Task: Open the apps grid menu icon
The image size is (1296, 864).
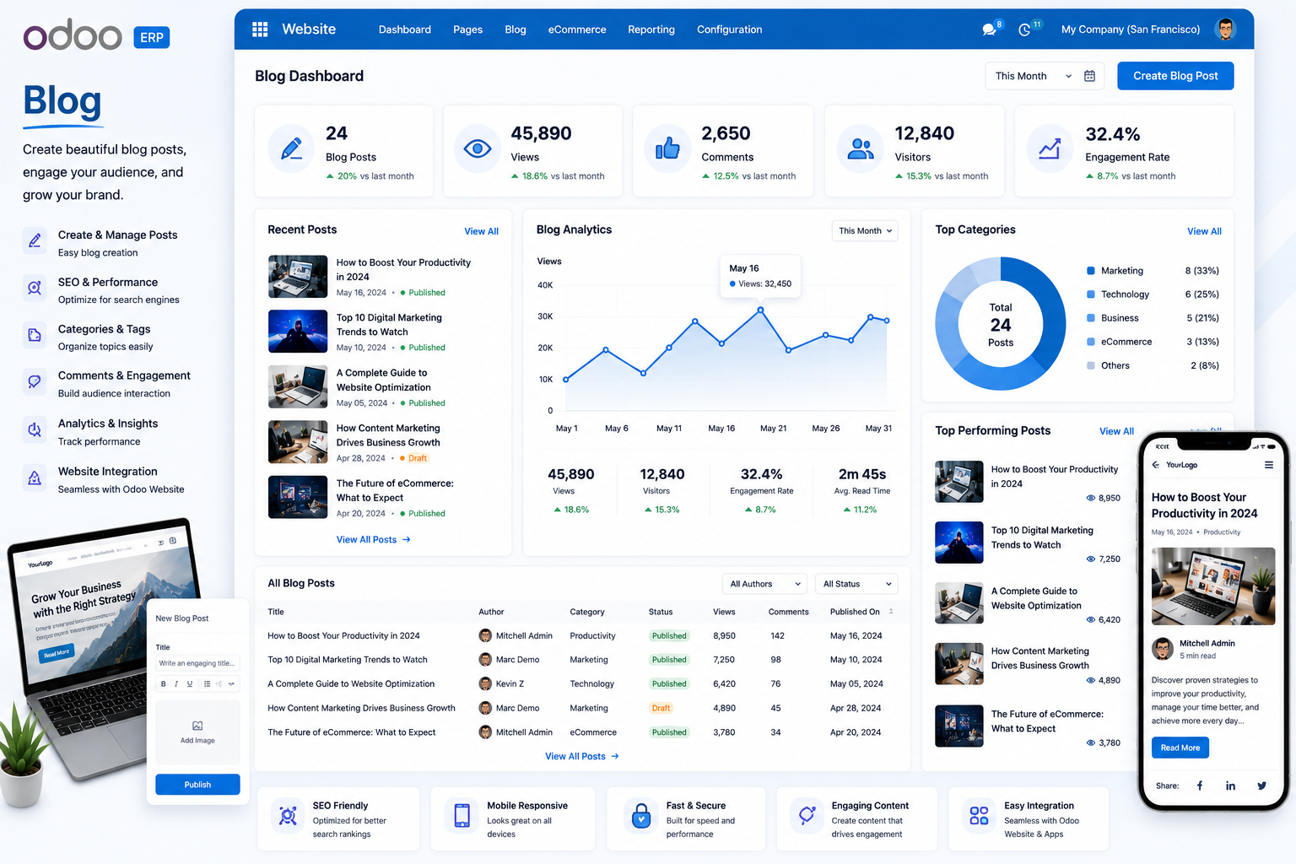Action: pos(260,30)
